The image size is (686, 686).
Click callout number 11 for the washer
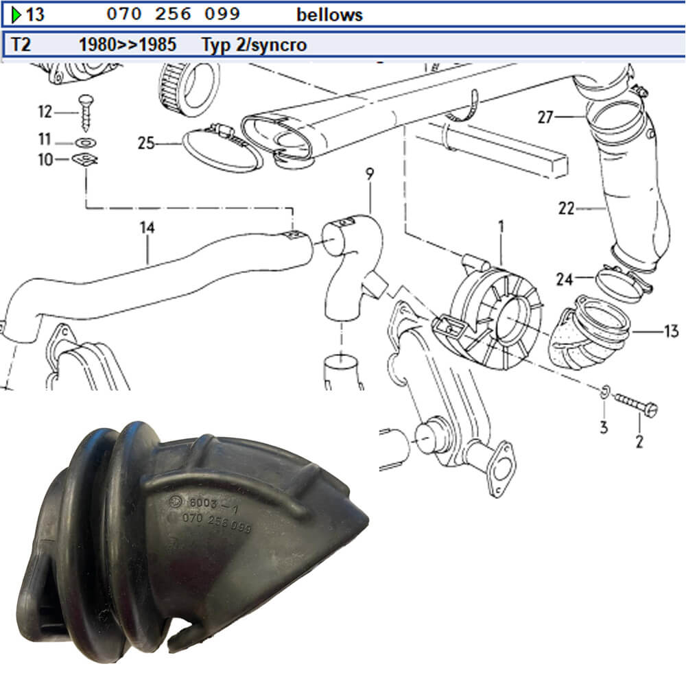45,140
